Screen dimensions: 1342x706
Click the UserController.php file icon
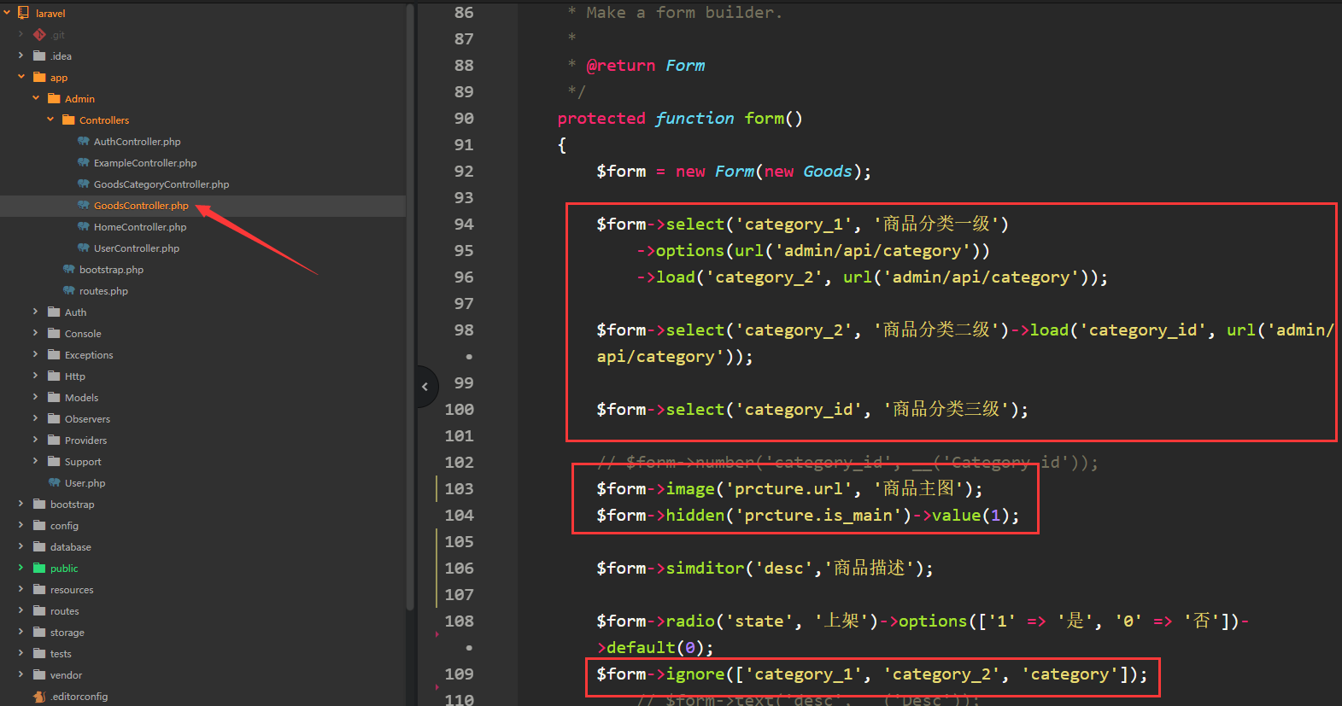coord(83,248)
